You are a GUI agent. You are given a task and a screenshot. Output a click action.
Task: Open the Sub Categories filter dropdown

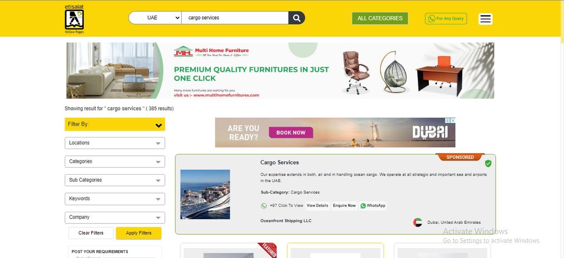(115, 180)
